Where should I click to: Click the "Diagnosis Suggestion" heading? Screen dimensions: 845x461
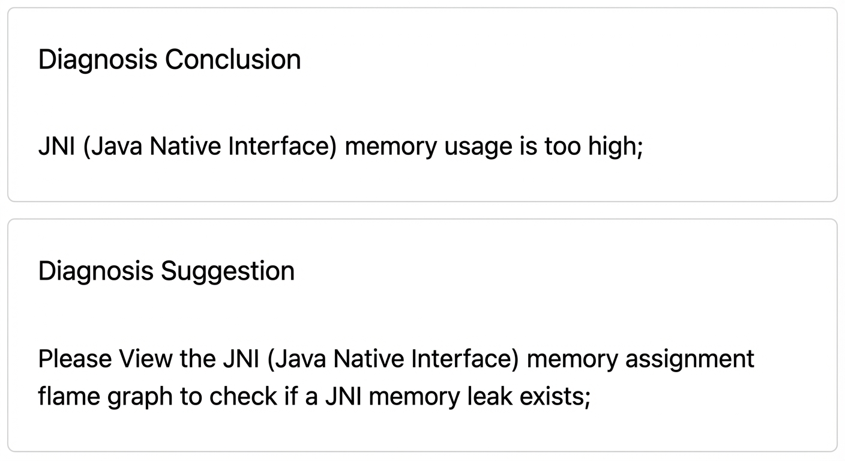[x=166, y=271]
